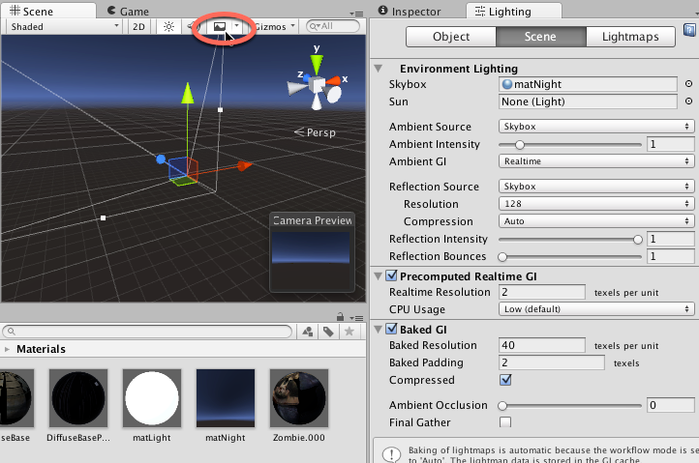699x463 pixels.
Task: Enable the Final Gather checkbox
Action: click(x=505, y=422)
